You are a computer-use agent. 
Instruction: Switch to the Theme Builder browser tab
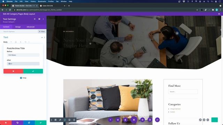[x=25, y=6]
